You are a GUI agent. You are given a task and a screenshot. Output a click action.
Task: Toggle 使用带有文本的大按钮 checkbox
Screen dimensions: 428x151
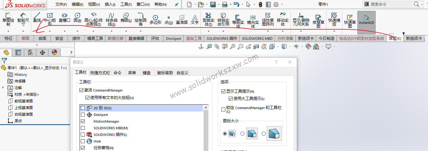tap(88, 98)
